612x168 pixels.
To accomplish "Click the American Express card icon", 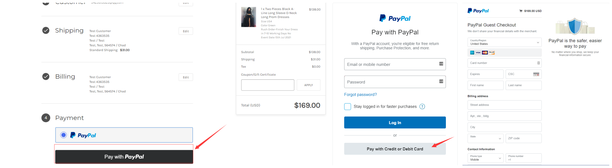I will click(x=472, y=53).
